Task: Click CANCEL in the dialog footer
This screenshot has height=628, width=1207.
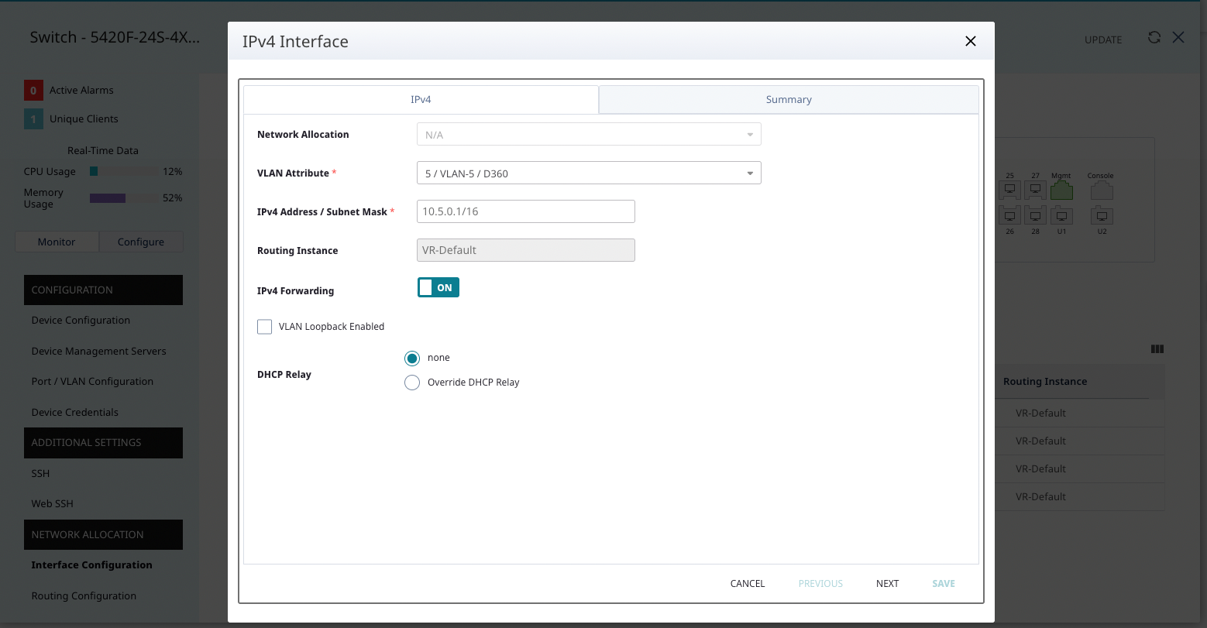Action: pos(747,584)
